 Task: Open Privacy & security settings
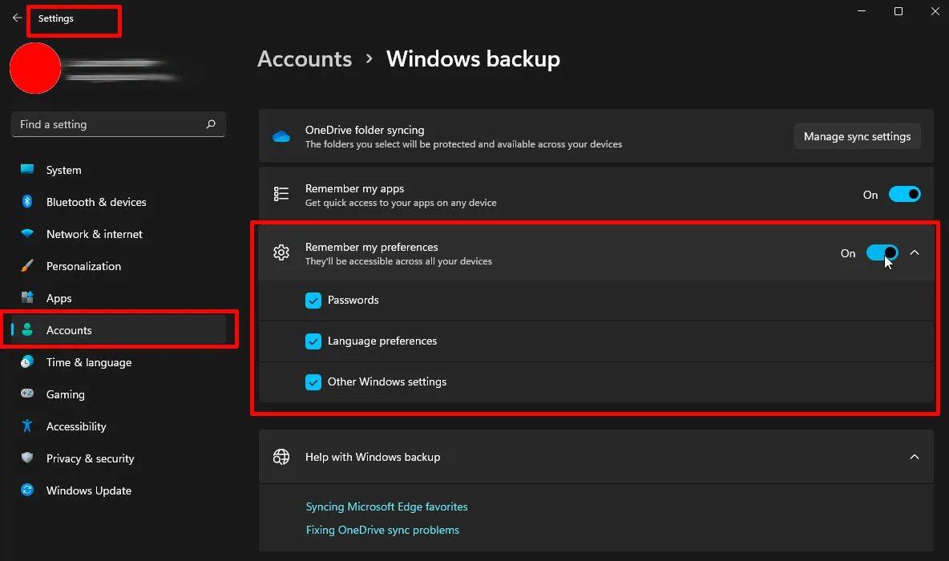click(119, 458)
